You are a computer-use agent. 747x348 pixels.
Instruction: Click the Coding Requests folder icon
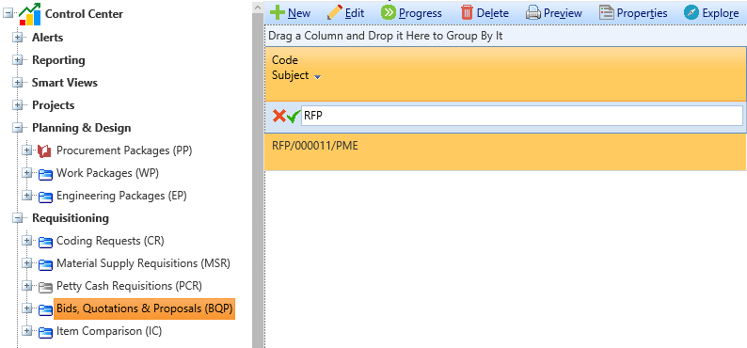tap(45, 242)
